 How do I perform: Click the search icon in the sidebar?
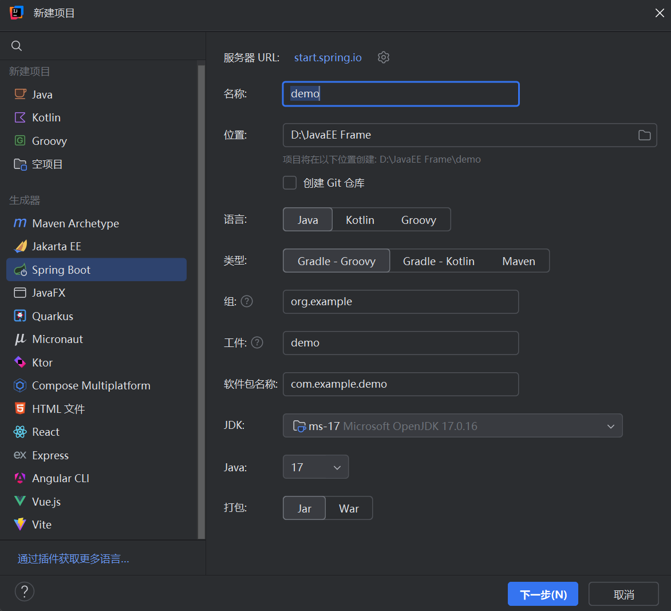(16, 45)
